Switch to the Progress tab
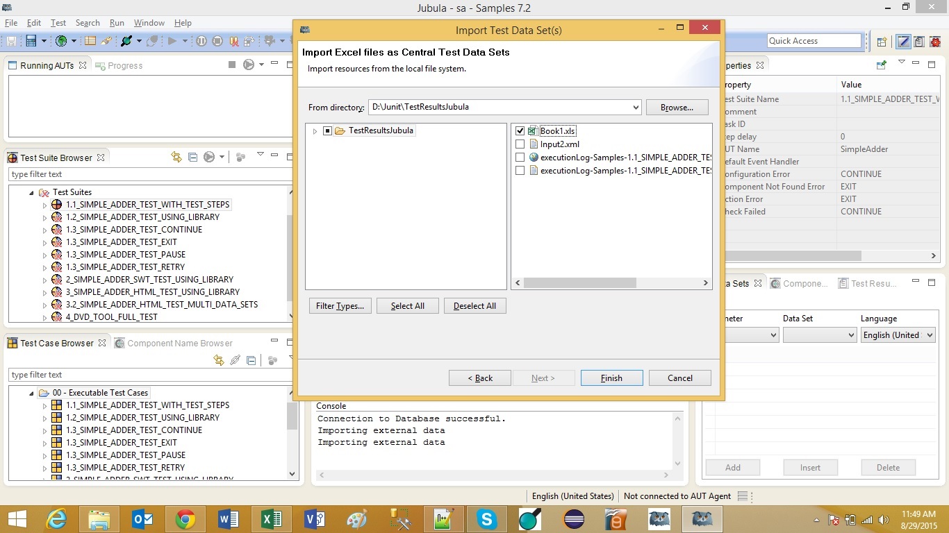This screenshot has width=949, height=533. (x=118, y=65)
